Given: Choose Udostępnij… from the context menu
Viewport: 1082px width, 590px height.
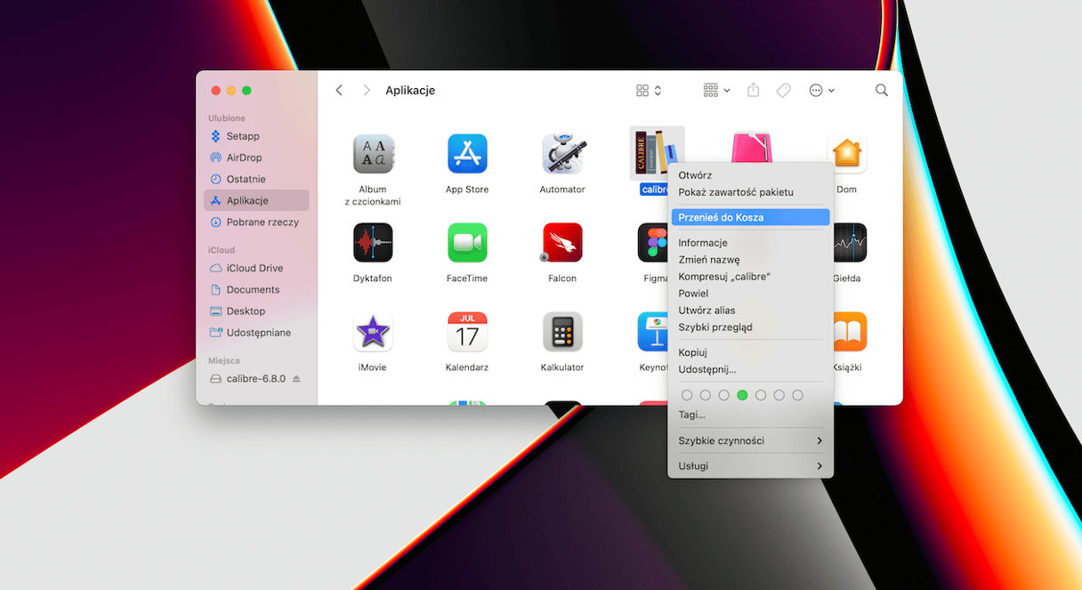Looking at the screenshot, I should pyautogui.click(x=751, y=369).
